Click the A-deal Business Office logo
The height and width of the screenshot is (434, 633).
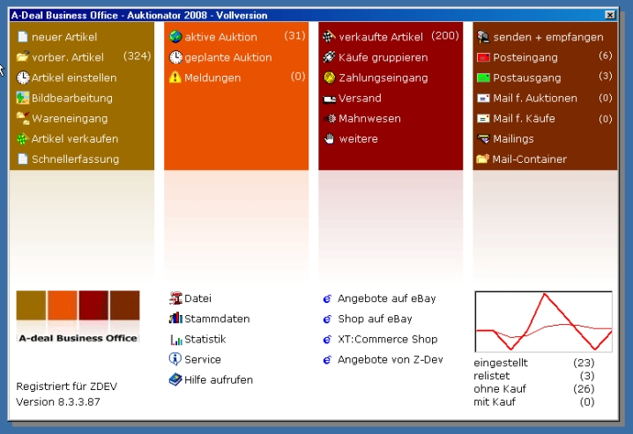click(78, 317)
